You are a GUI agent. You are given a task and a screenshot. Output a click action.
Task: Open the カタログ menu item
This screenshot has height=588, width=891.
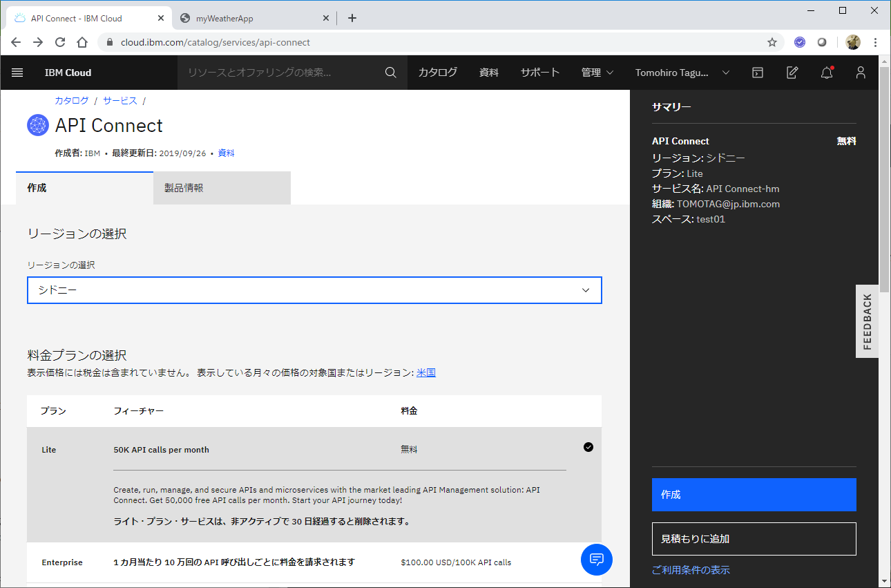[x=438, y=73]
